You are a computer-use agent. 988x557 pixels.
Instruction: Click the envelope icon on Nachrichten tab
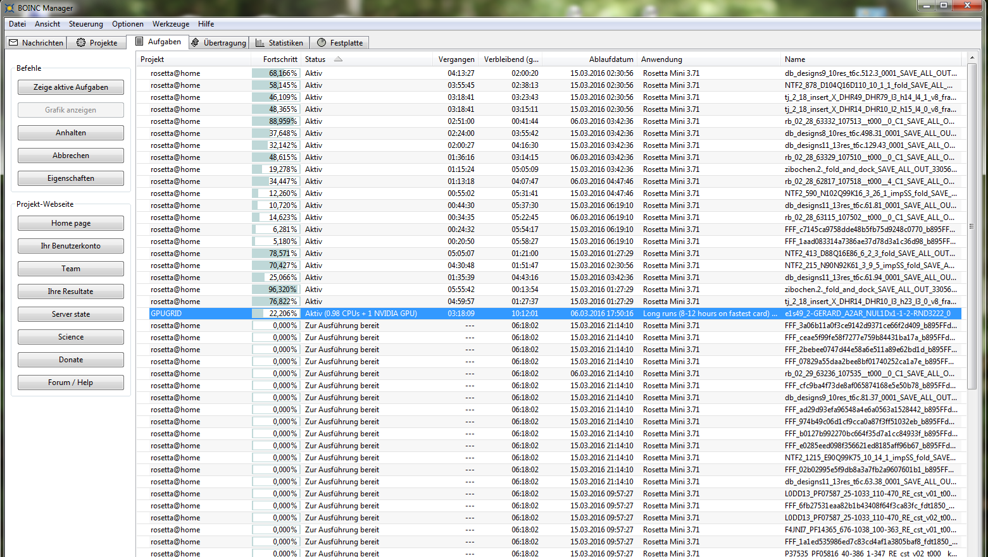13,42
